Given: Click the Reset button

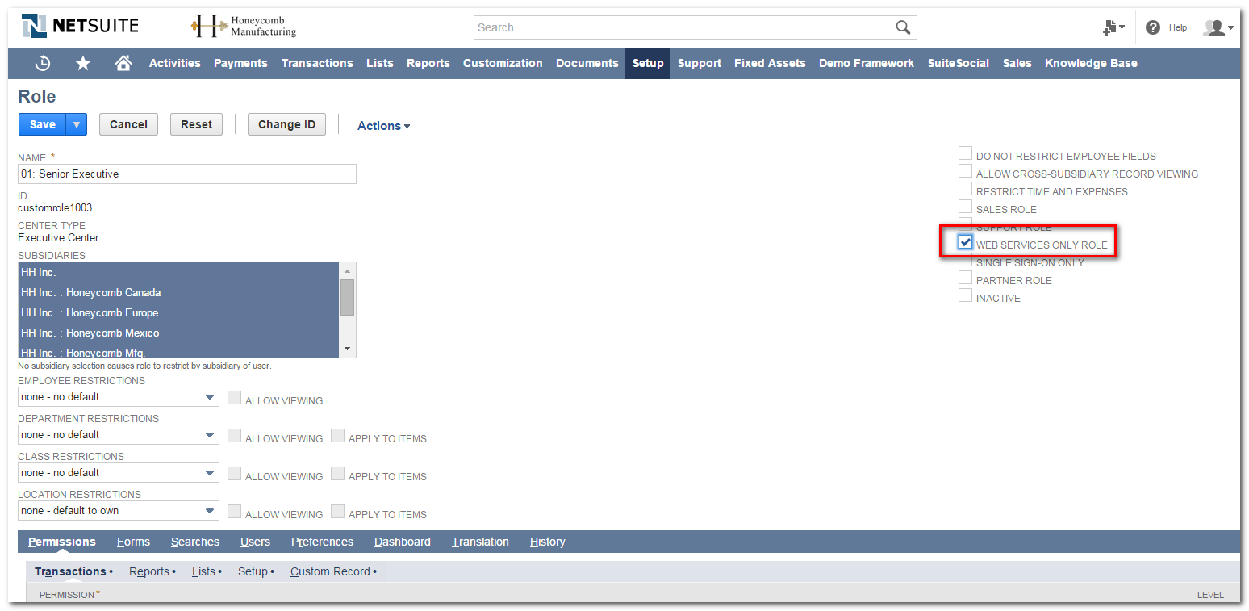Looking at the screenshot, I should pyautogui.click(x=196, y=124).
